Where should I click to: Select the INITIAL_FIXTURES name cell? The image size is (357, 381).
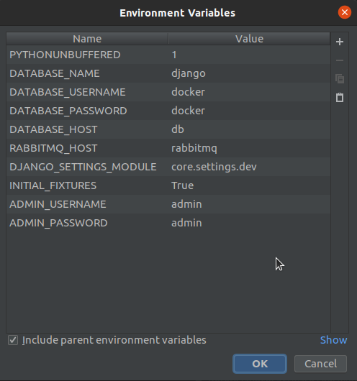click(87, 185)
